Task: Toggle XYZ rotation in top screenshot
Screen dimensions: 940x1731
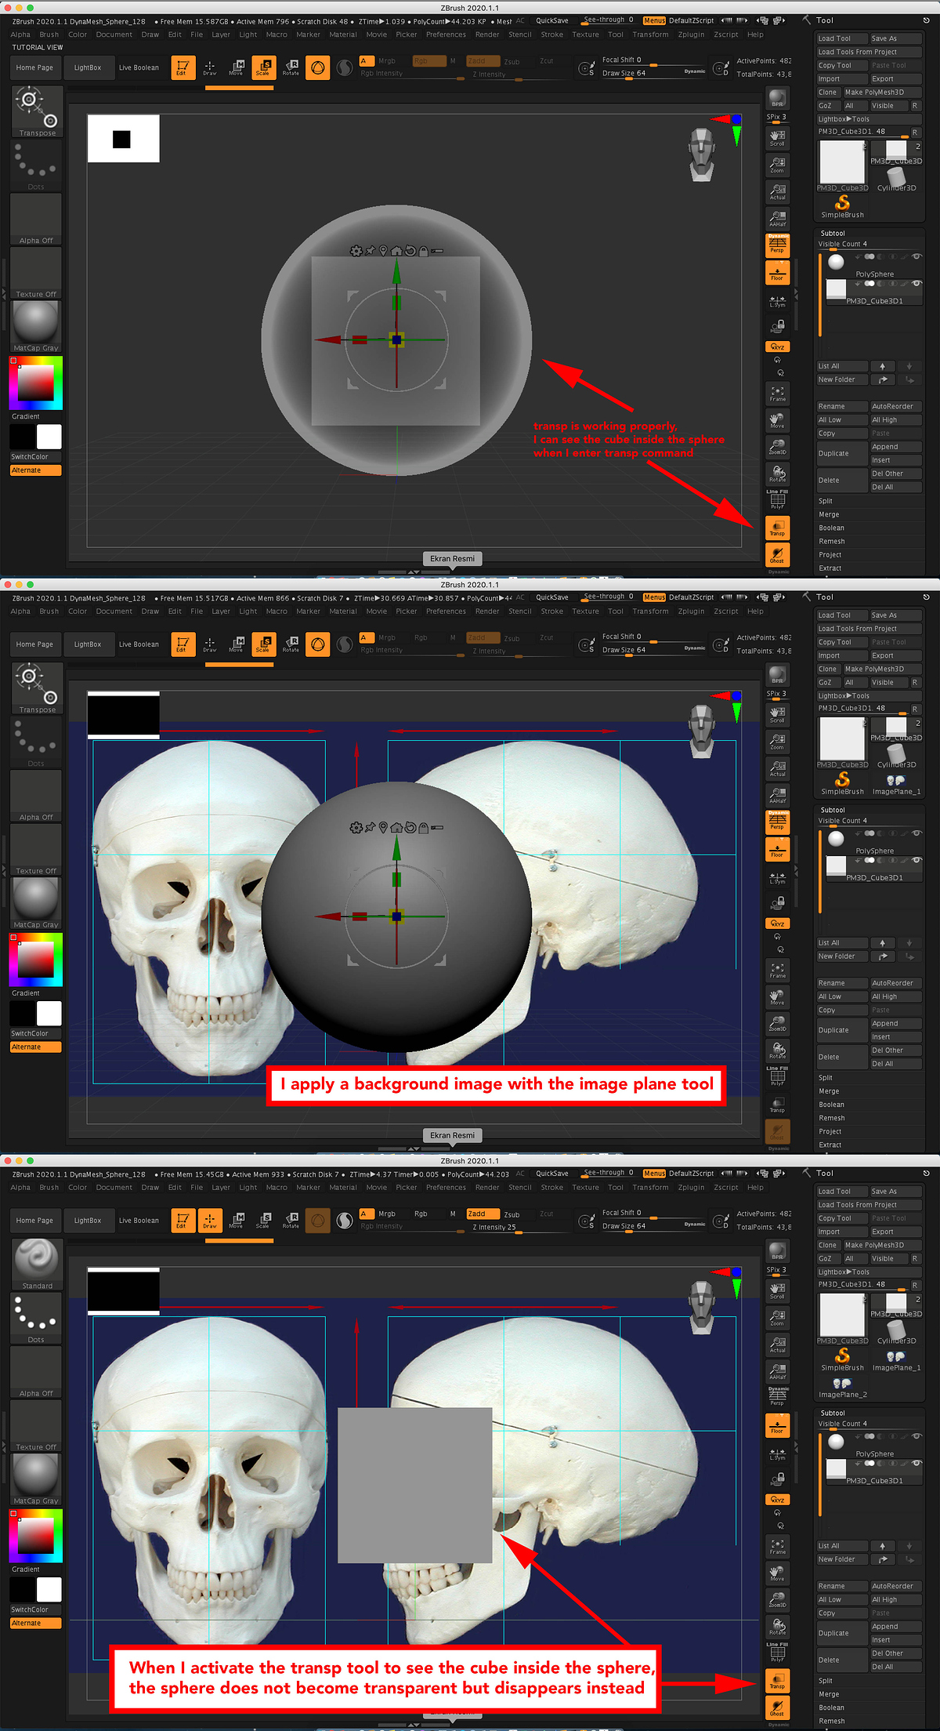Action: click(x=777, y=347)
